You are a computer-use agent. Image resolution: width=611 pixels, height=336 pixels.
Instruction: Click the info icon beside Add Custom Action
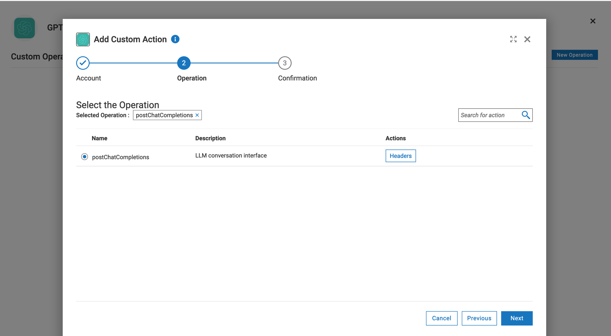click(x=175, y=39)
